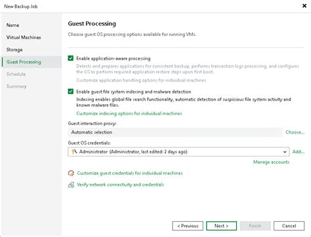Click Add to create new credentials
Screen dimensions: 311x237
pyautogui.click(x=299, y=151)
